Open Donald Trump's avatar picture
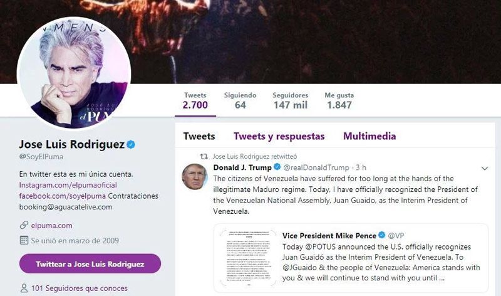The width and height of the screenshot is (501, 296). pyautogui.click(x=195, y=176)
